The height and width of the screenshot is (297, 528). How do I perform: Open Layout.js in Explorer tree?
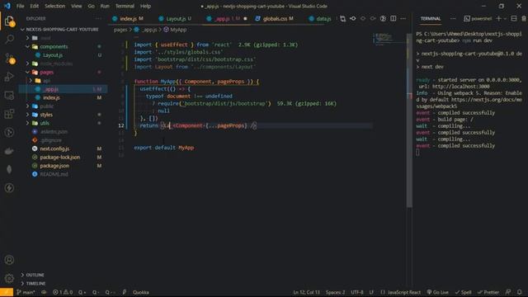52,55
